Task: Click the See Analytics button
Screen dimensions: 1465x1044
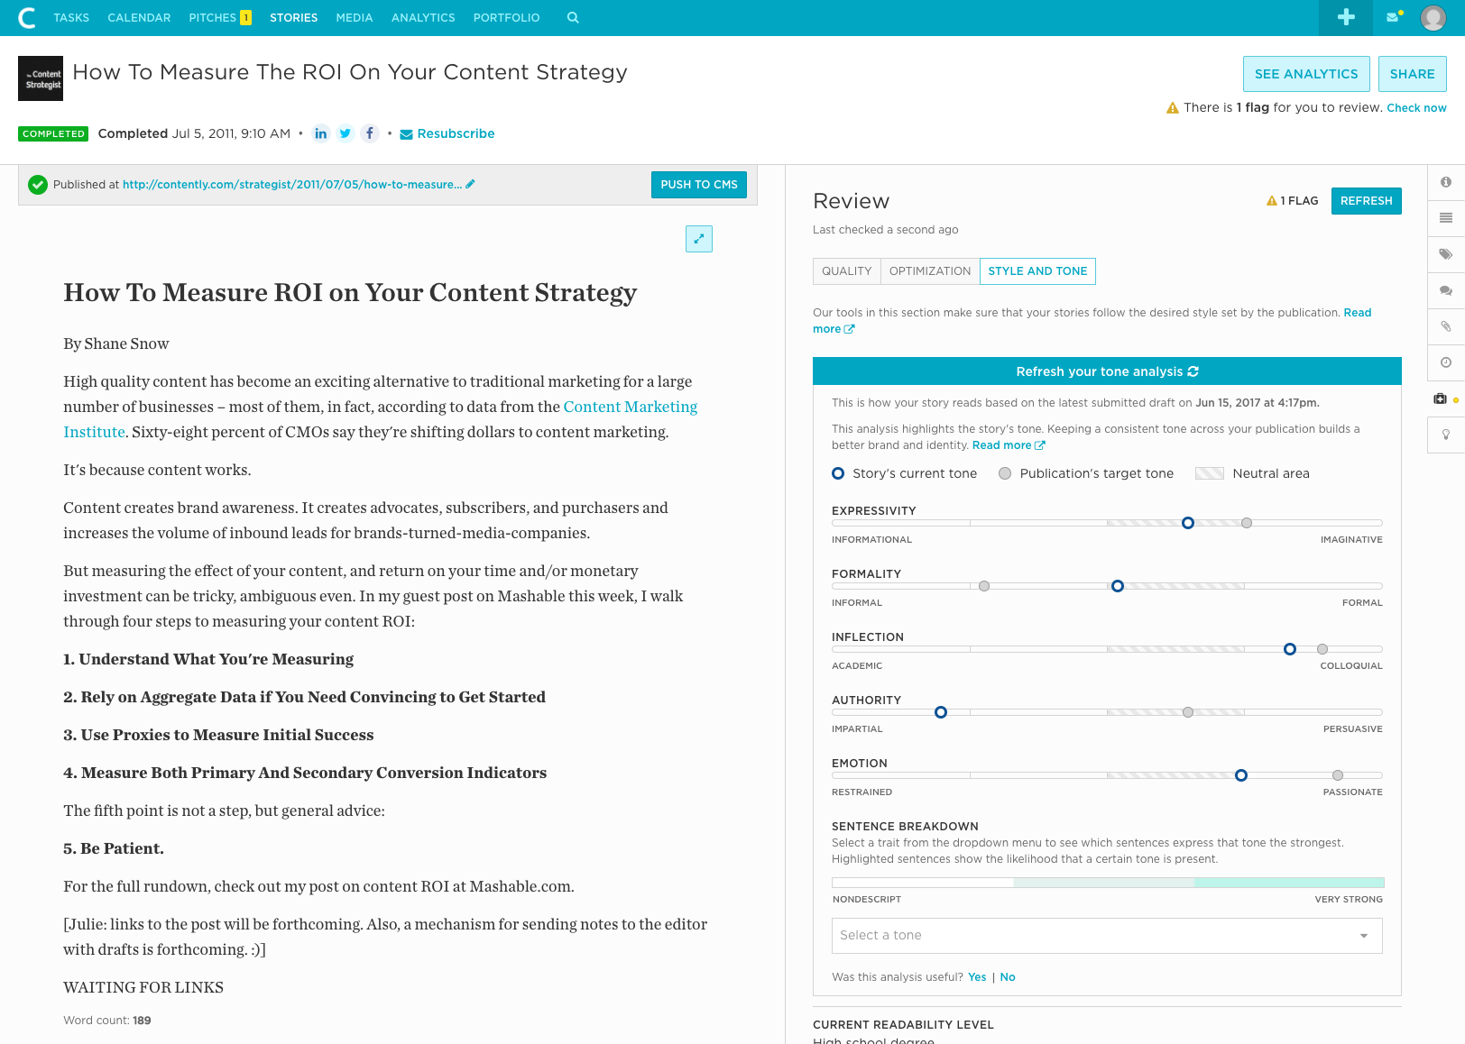Action: point(1305,74)
